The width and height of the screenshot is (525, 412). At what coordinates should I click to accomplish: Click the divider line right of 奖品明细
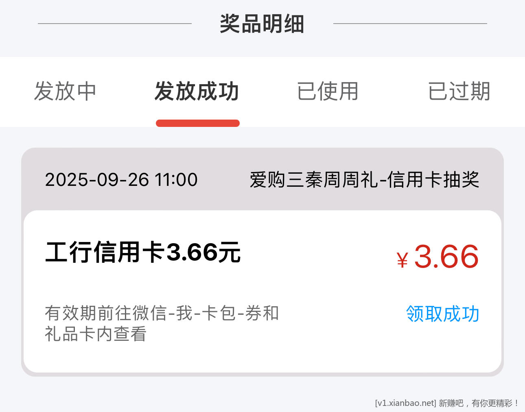coord(410,24)
